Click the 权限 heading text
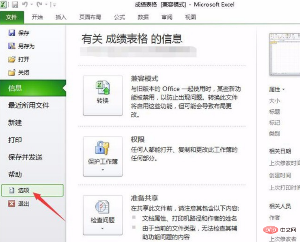 click(x=138, y=139)
